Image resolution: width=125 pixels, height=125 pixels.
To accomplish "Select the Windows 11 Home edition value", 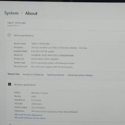I will [x=40, y=93].
